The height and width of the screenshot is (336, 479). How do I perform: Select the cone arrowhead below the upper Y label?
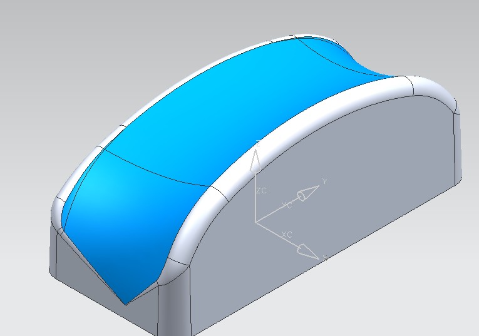pos(308,193)
